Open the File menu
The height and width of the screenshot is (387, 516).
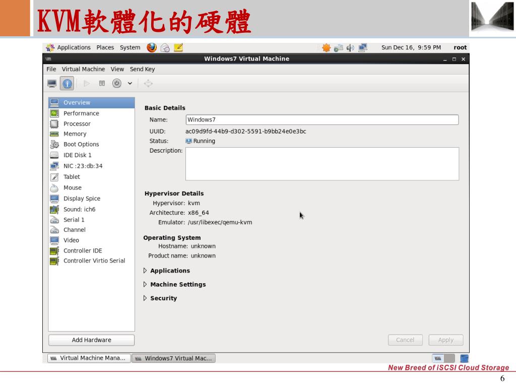(x=51, y=69)
